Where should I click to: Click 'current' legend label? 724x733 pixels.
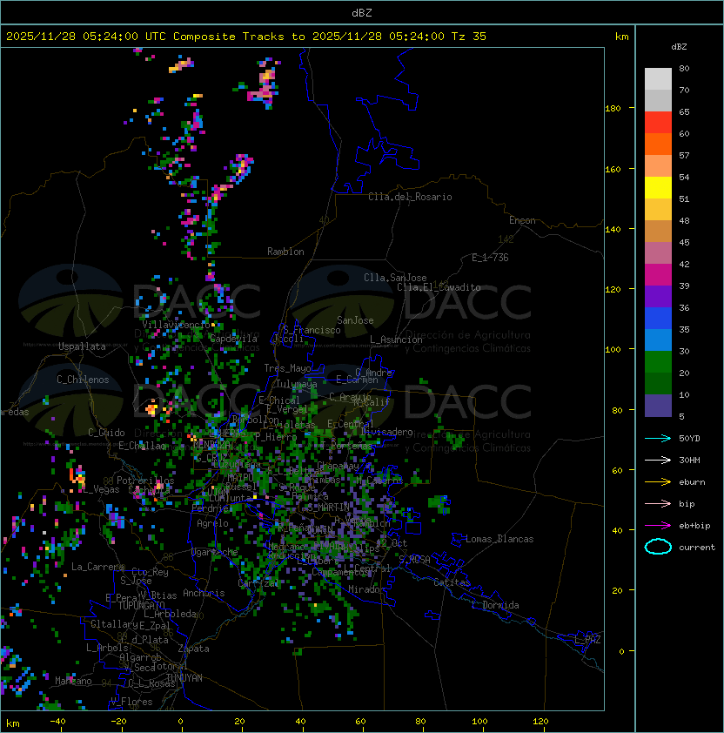[x=697, y=548]
